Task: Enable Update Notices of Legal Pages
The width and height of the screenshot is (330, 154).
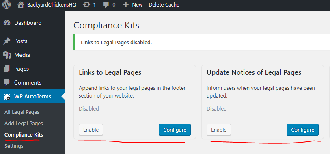Action: (x=219, y=130)
